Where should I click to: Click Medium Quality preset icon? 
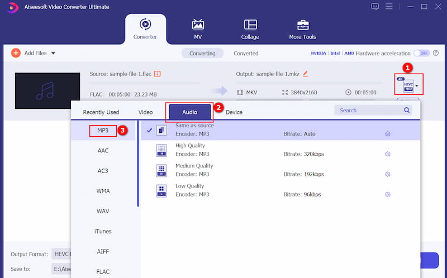(x=161, y=171)
